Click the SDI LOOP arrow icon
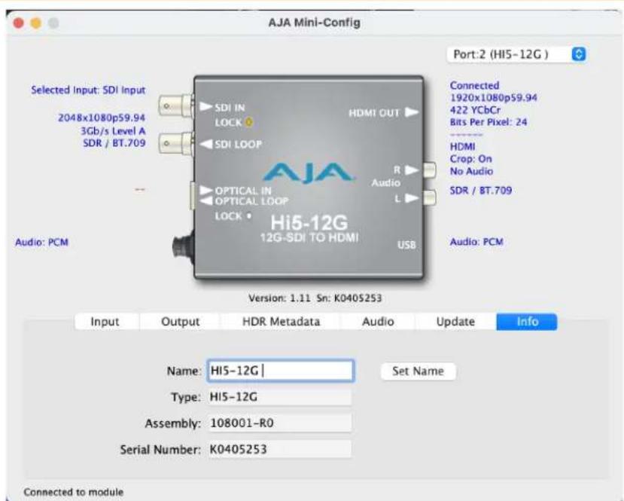Screen dimensions: 624x501 point(205,144)
